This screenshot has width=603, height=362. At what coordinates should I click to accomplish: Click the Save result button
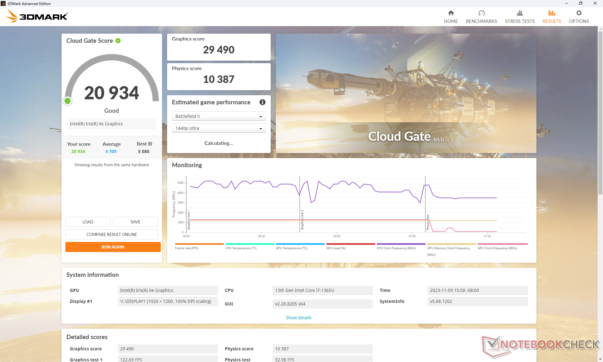point(135,222)
